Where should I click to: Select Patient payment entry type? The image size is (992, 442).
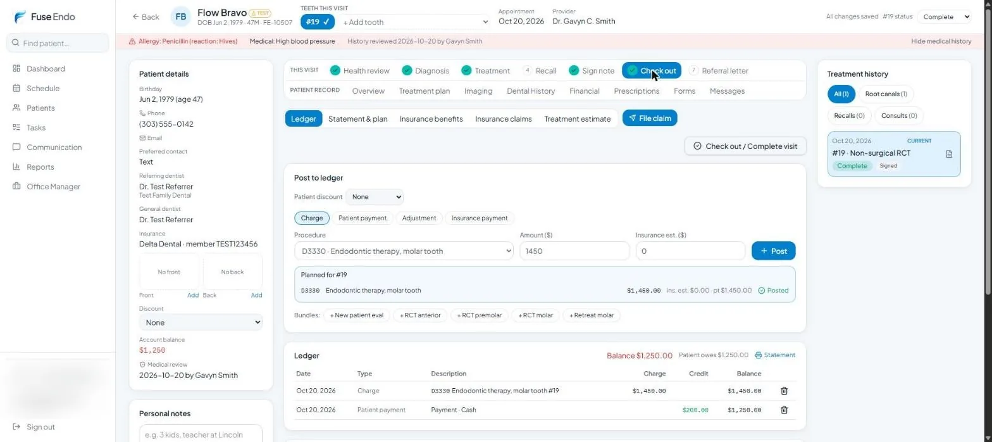pyautogui.click(x=363, y=218)
